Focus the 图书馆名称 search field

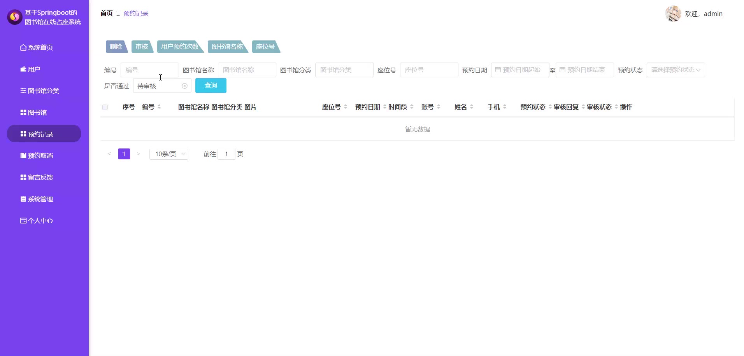tap(247, 70)
